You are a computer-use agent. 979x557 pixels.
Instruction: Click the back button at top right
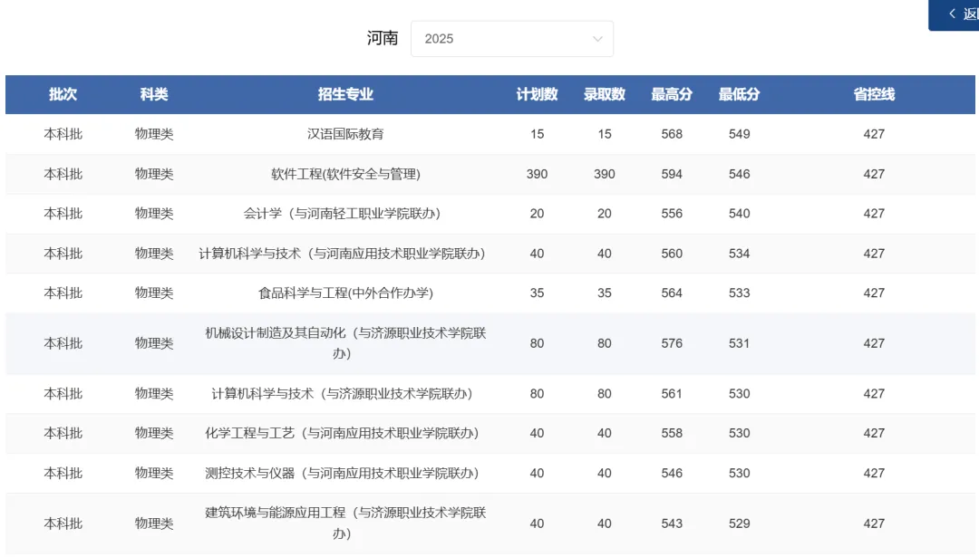point(954,14)
